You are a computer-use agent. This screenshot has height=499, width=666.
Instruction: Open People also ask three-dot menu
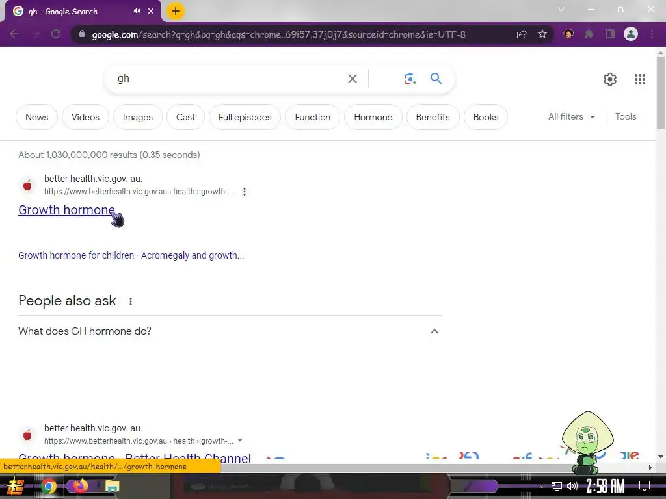(x=130, y=301)
